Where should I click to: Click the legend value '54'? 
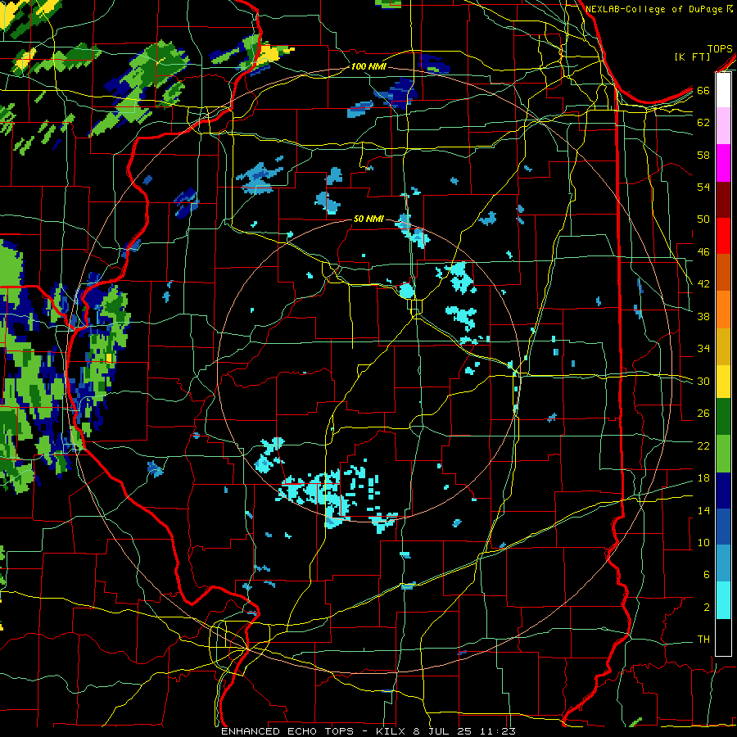[x=703, y=187]
